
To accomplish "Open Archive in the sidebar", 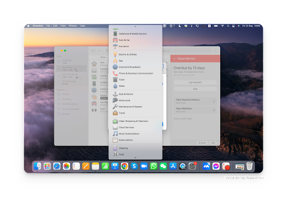I will pyautogui.click(x=72, y=114).
